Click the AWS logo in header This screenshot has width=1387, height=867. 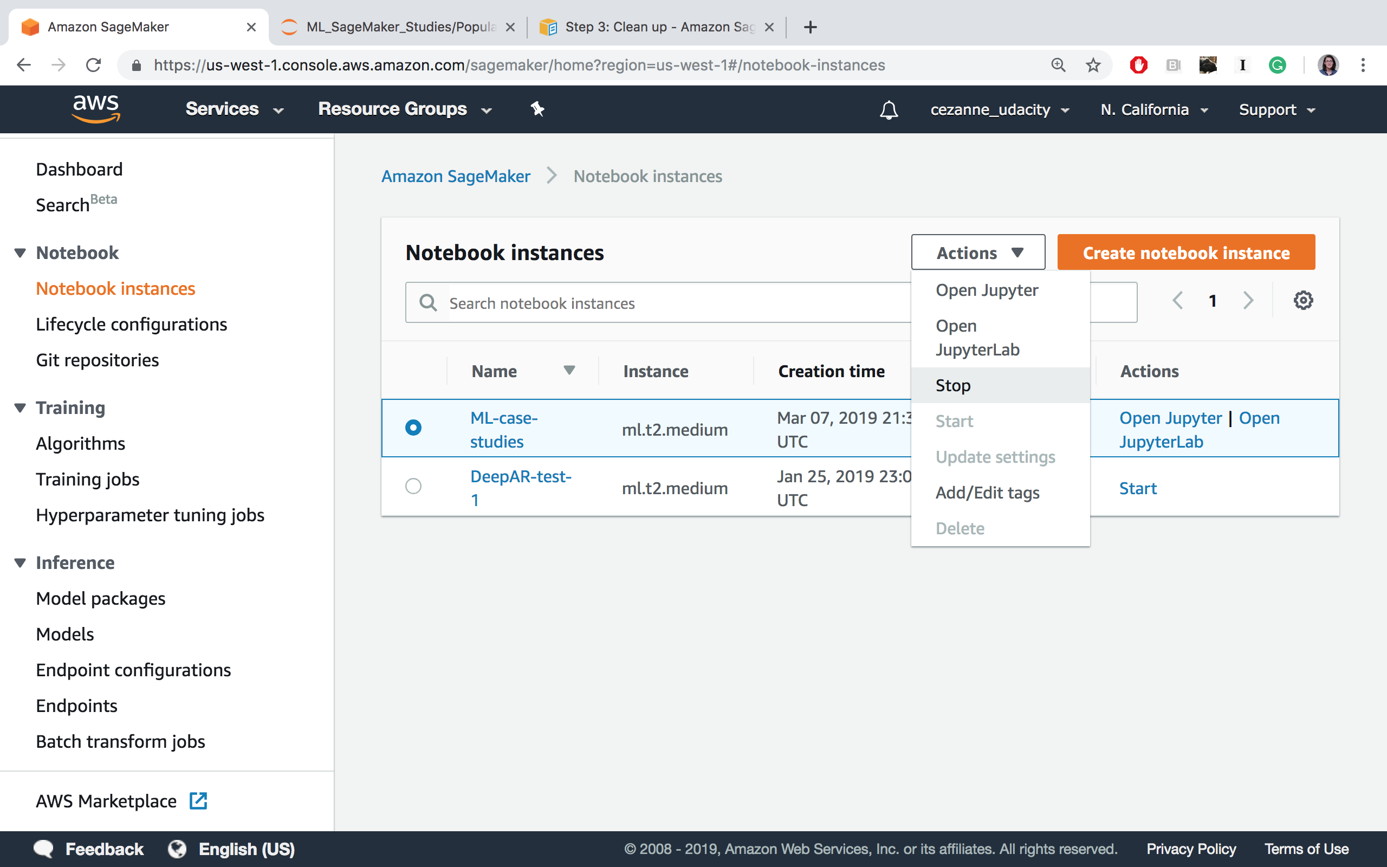pyautogui.click(x=96, y=108)
